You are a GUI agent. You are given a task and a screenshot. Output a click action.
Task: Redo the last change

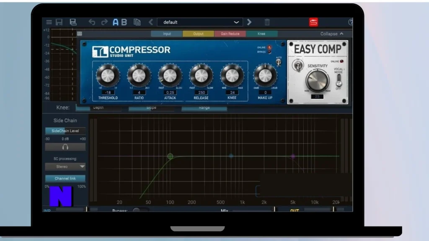[104, 22]
